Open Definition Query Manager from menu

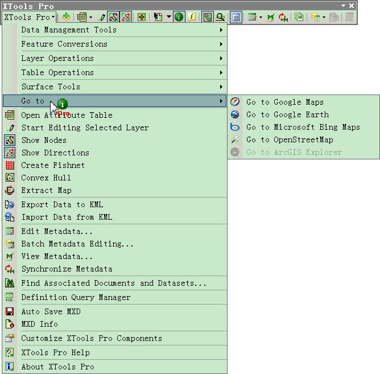115,297
